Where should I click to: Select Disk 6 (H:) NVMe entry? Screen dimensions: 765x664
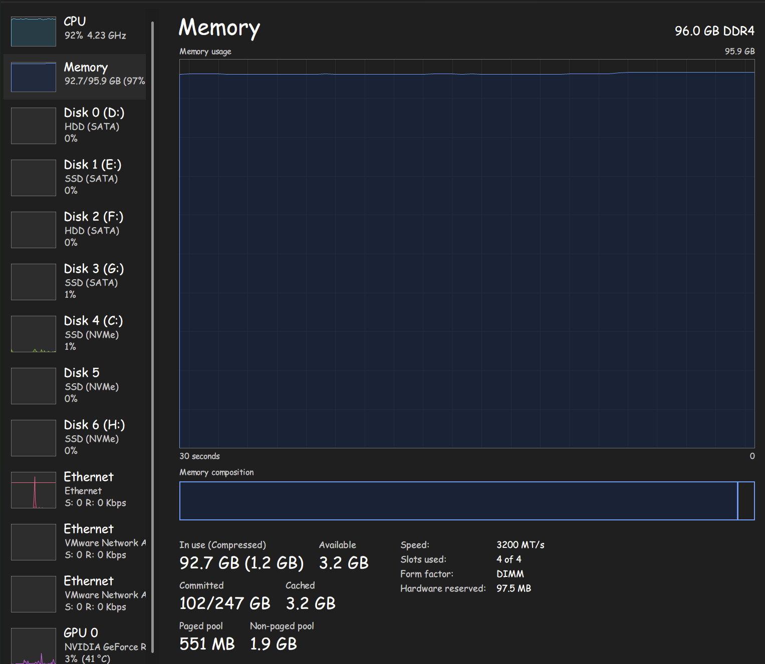[75, 438]
